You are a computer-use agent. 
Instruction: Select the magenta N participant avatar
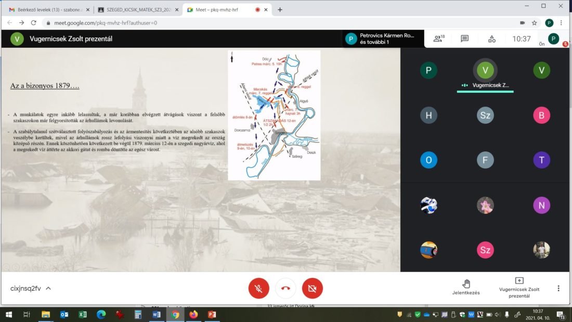point(541,205)
